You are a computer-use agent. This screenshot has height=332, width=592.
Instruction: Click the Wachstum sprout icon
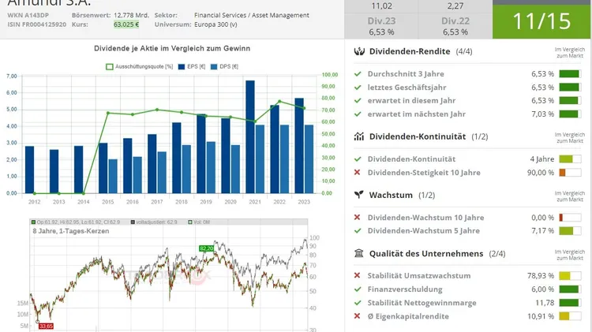358,195
